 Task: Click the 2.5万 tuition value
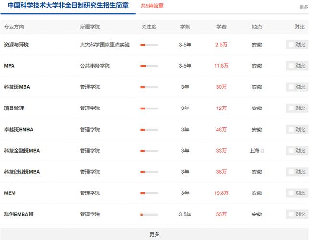(x=221, y=45)
